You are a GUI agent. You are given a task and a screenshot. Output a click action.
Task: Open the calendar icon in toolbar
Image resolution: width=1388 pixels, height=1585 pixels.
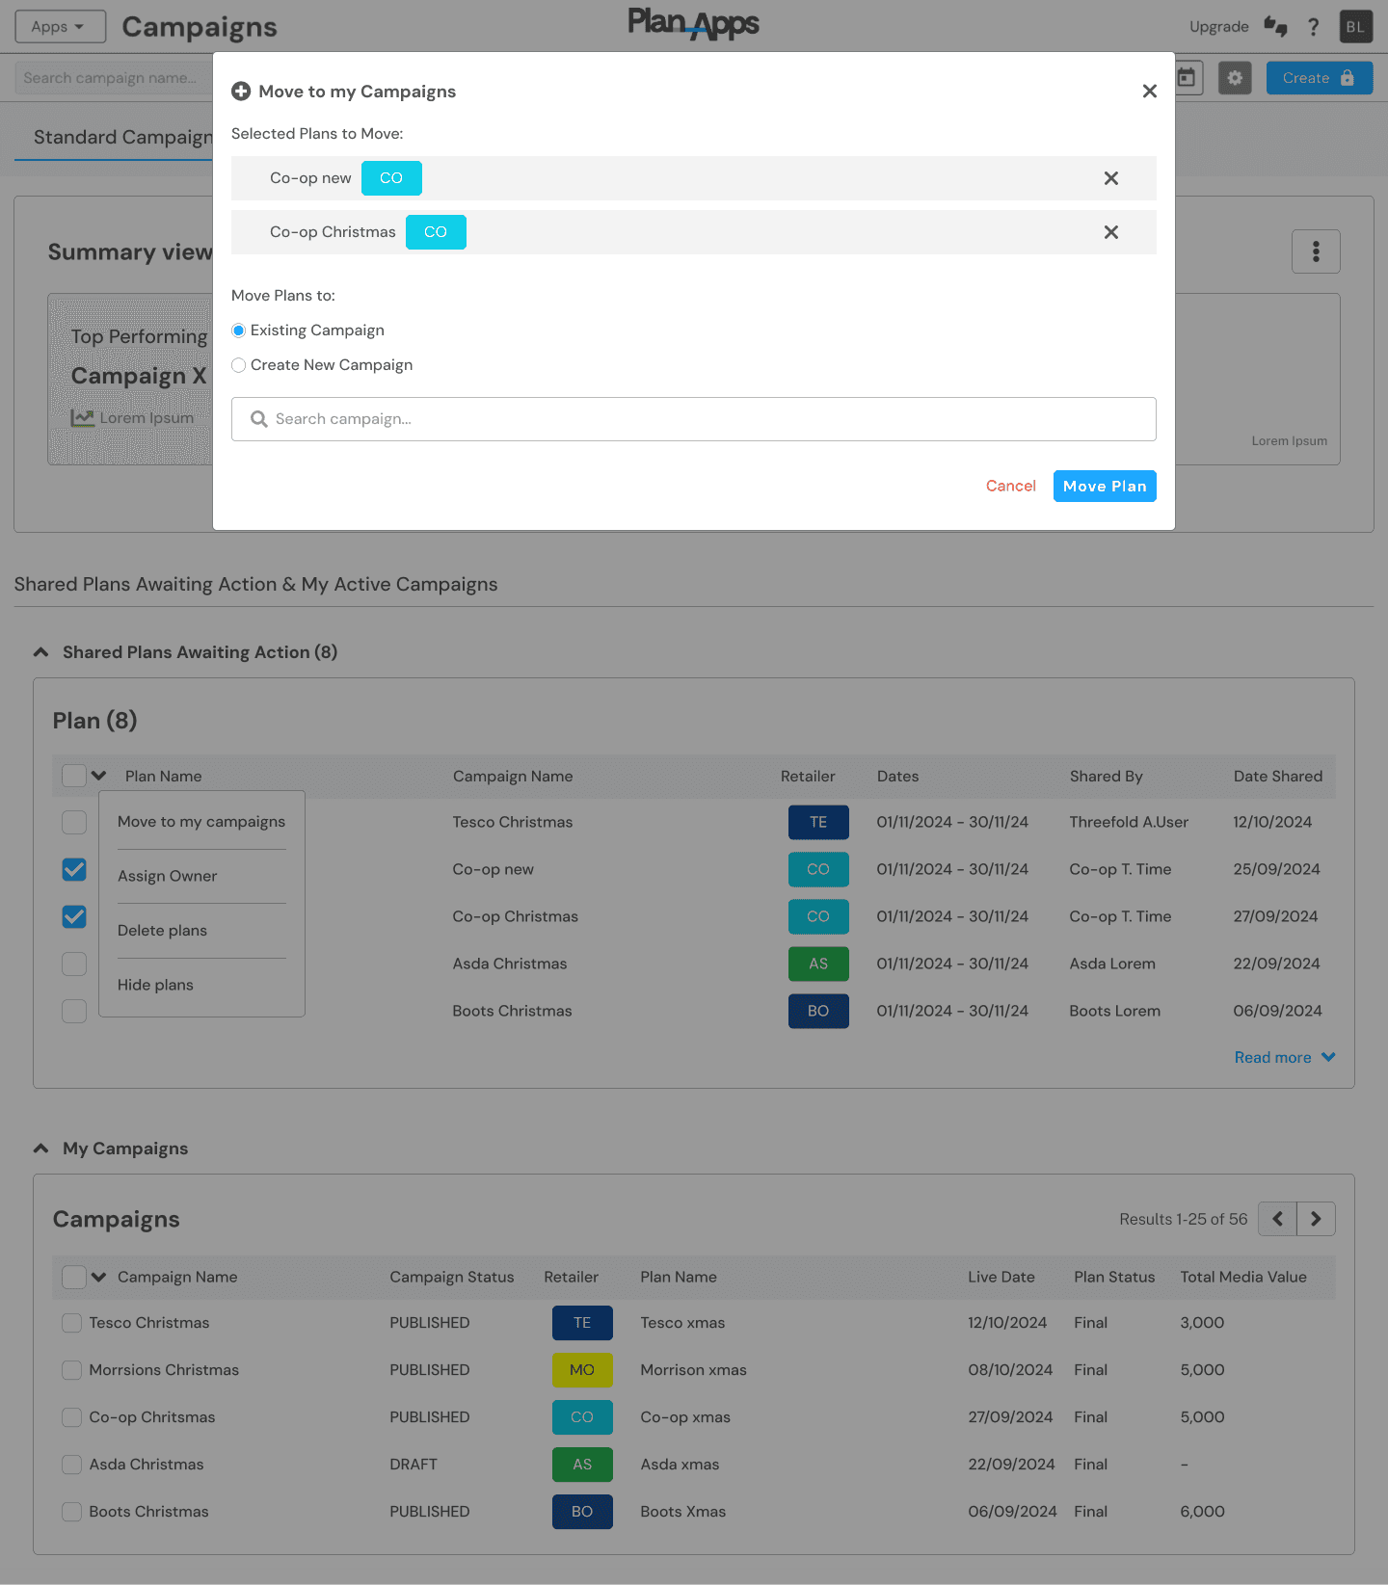(1187, 78)
